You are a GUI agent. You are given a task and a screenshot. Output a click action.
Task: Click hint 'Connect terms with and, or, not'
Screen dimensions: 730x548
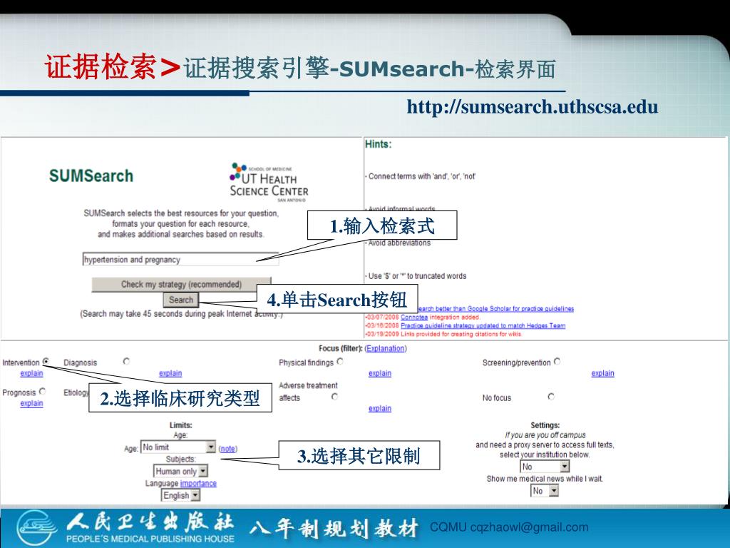(x=421, y=176)
